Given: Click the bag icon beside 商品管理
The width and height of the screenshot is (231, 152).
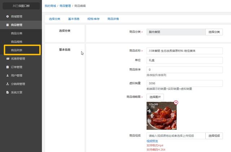Looking at the screenshot, I should click(8, 25).
